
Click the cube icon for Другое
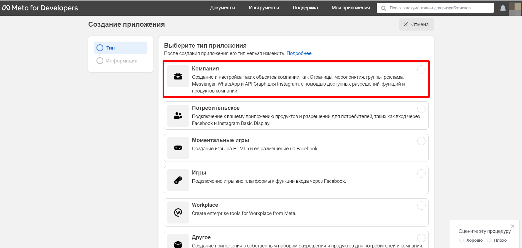click(178, 244)
